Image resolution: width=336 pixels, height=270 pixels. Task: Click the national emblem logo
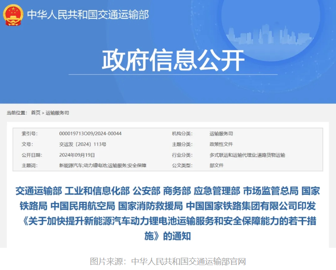[x=13, y=15]
